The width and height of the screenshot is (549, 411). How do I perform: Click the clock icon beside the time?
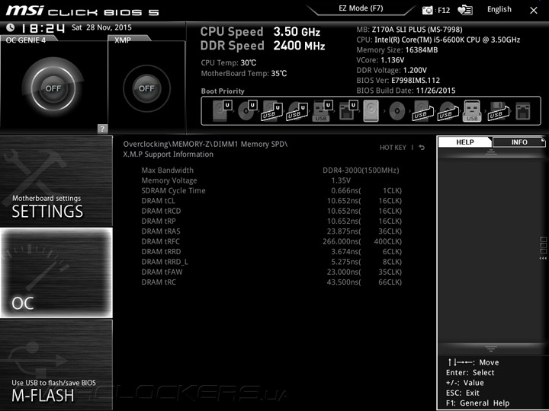(x=11, y=27)
